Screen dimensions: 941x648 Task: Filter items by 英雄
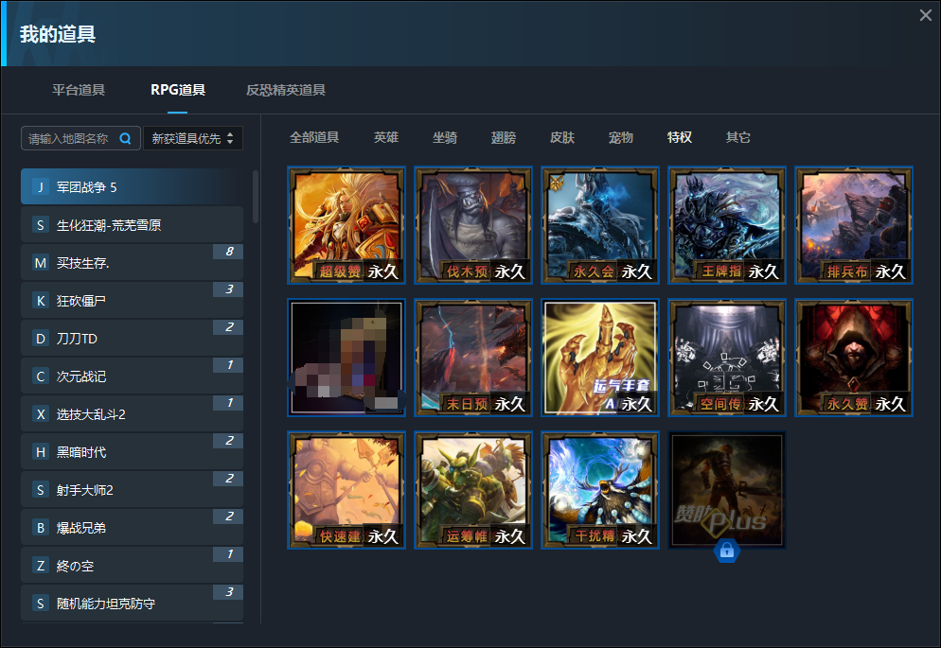click(x=386, y=137)
